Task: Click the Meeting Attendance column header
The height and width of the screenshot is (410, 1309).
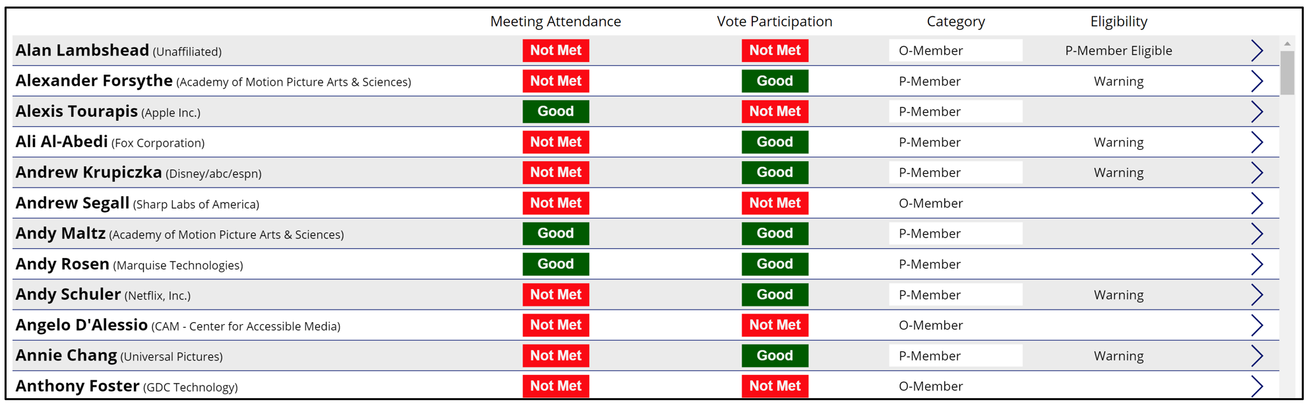Action: coord(555,22)
